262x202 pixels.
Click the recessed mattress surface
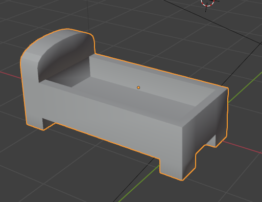coord(136,99)
